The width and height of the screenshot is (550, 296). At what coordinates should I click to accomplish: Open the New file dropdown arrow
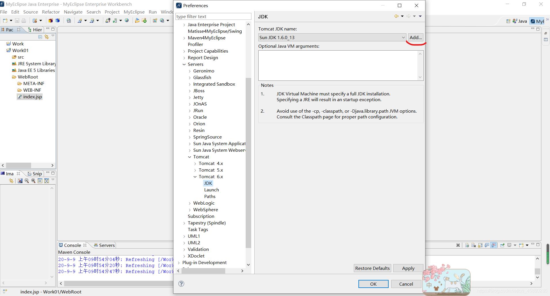pos(11,20)
